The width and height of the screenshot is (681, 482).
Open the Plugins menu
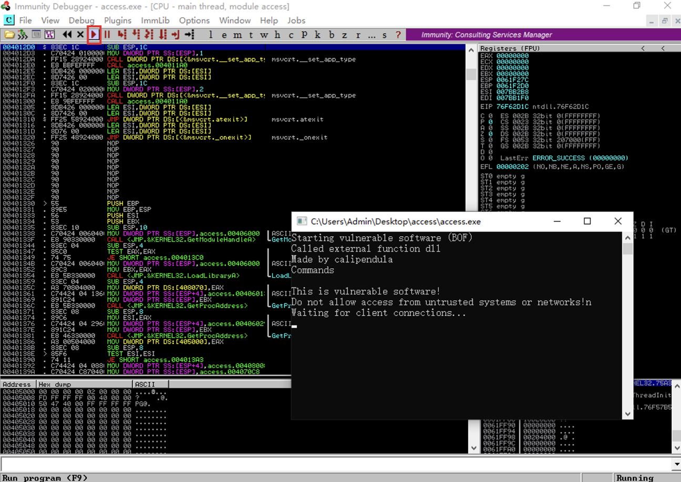118,20
